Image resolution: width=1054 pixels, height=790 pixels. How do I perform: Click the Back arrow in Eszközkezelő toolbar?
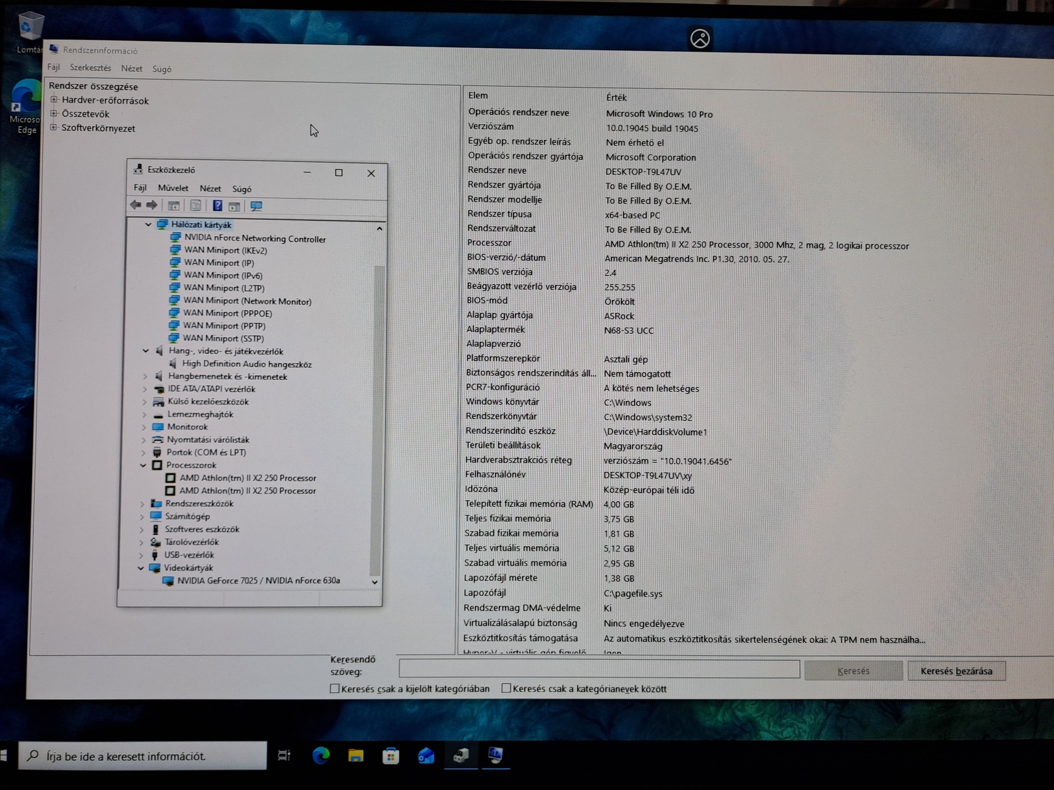pyautogui.click(x=135, y=205)
